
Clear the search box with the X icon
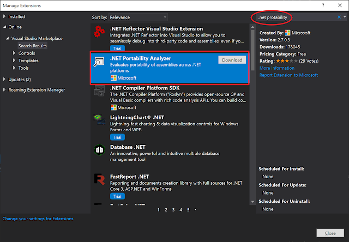339,17
